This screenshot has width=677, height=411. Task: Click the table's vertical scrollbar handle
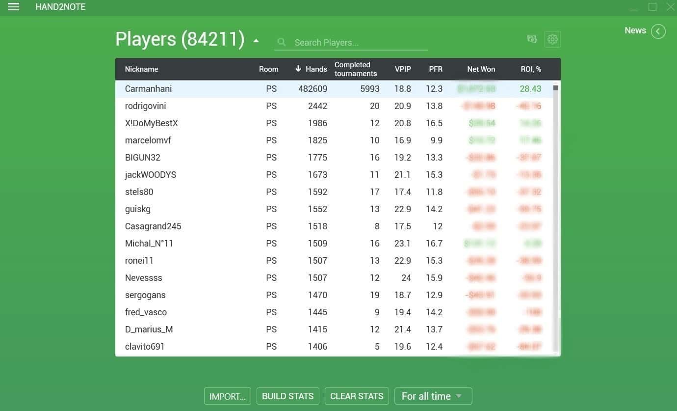pos(556,88)
